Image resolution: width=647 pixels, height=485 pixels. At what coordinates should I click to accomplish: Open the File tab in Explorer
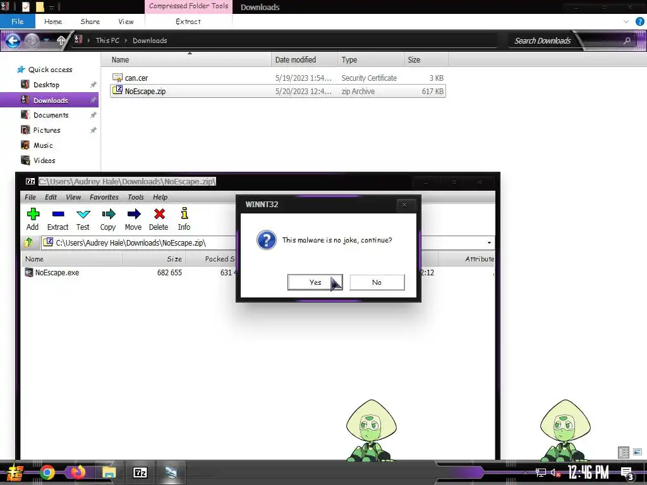(17, 21)
